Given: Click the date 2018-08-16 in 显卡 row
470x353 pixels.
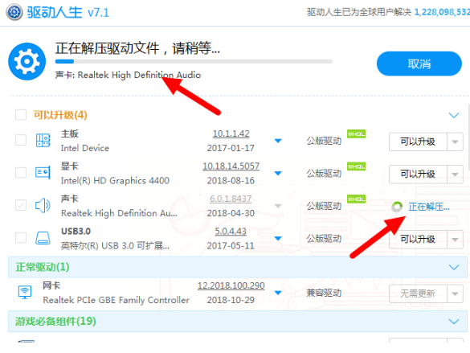Looking at the screenshot, I should 231,181.
